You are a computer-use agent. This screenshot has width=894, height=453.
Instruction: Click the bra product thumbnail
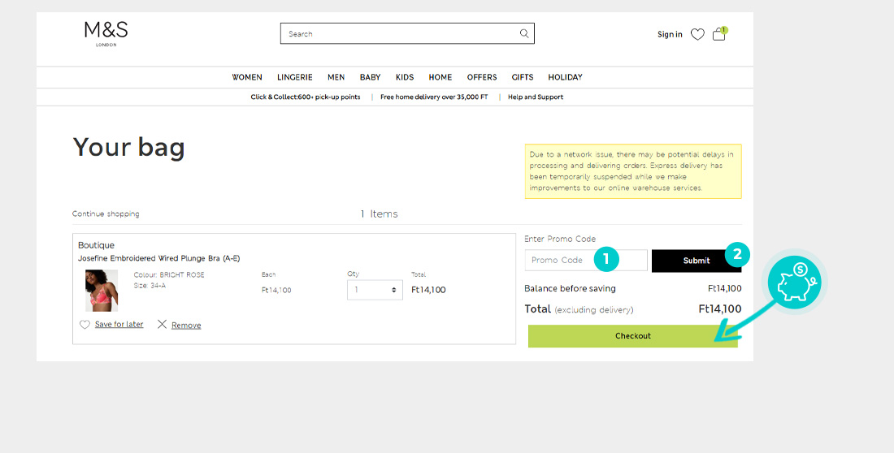click(x=102, y=291)
